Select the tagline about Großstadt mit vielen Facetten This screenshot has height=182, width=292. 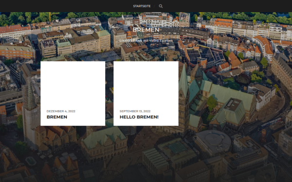coord(146,40)
